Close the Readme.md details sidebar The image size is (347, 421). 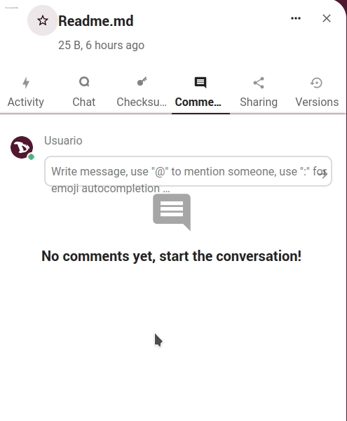(x=327, y=18)
